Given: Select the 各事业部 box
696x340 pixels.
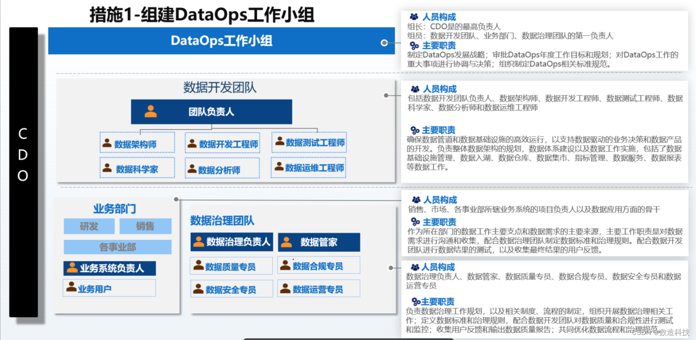Looking at the screenshot, I should click(x=118, y=247).
